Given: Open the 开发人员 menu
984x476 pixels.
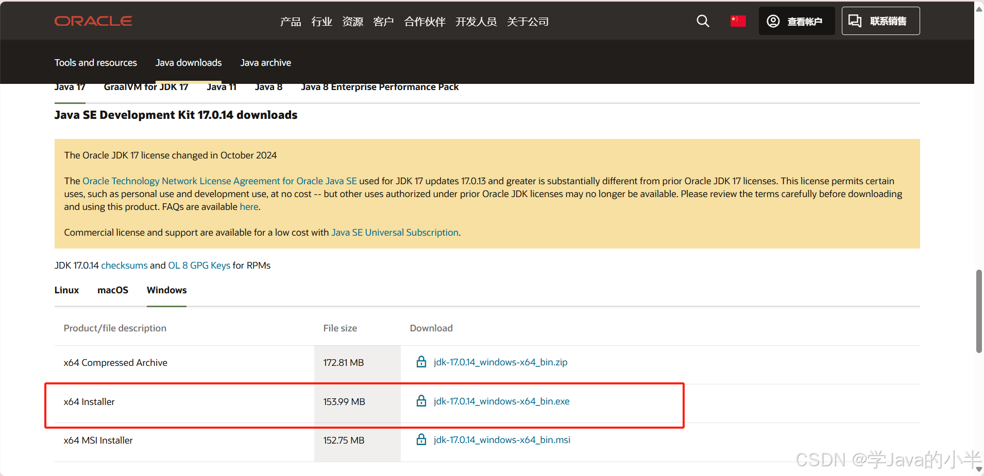Looking at the screenshot, I should click(x=476, y=22).
